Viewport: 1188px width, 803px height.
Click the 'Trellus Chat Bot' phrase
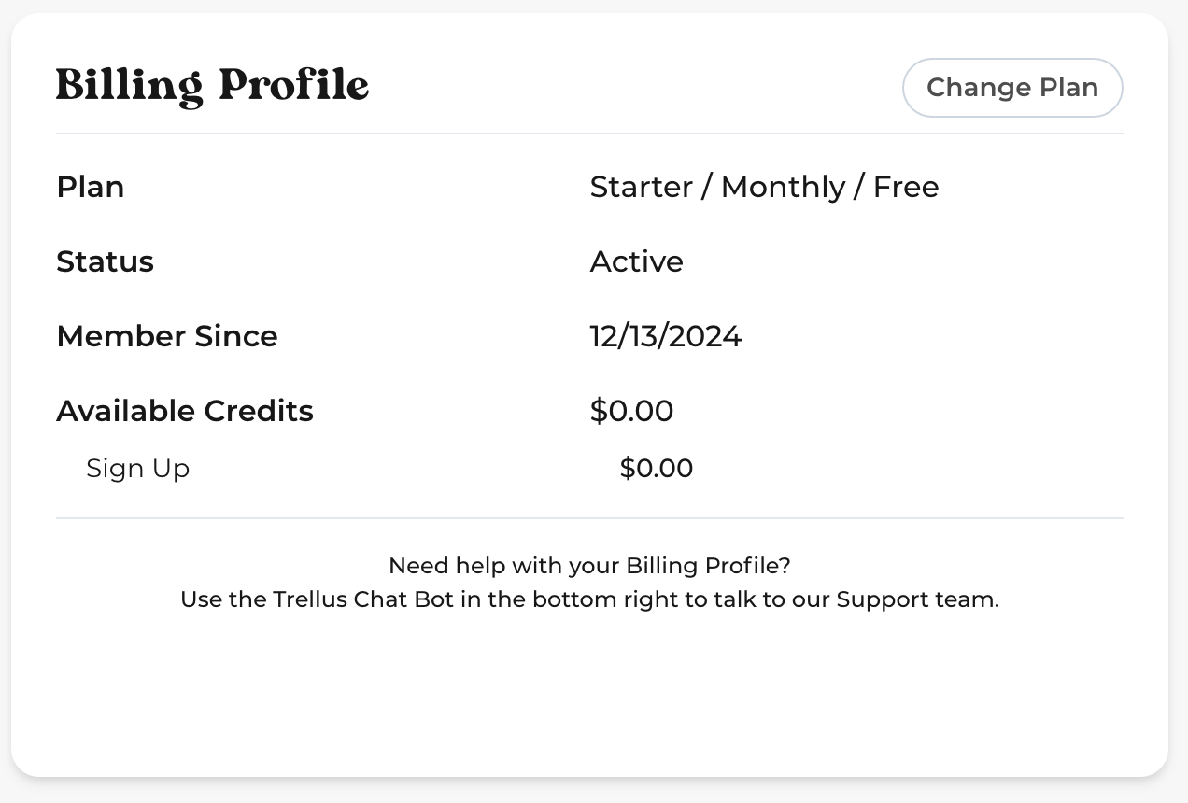pos(363,599)
